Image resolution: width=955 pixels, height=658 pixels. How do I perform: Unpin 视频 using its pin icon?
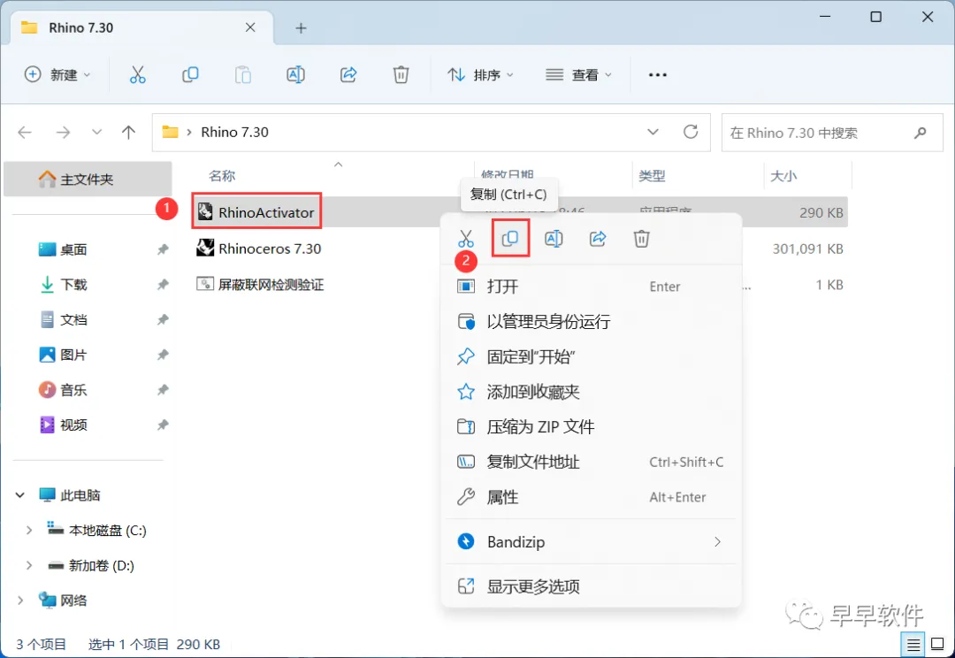pyautogui.click(x=163, y=425)
